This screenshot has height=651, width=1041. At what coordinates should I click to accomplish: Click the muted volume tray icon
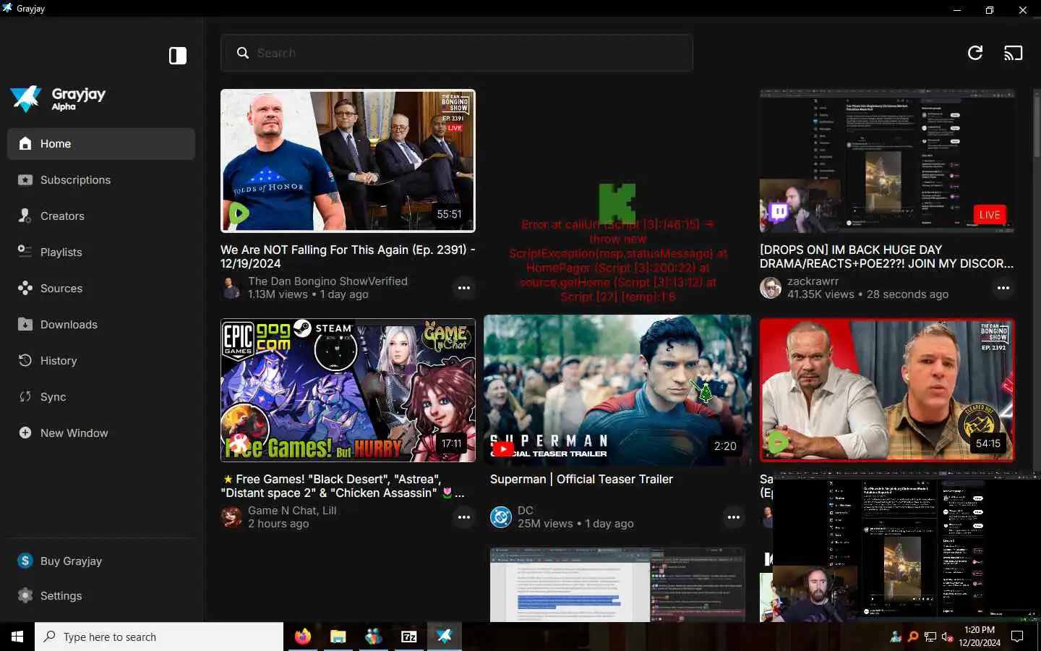(x=948, y=637)
